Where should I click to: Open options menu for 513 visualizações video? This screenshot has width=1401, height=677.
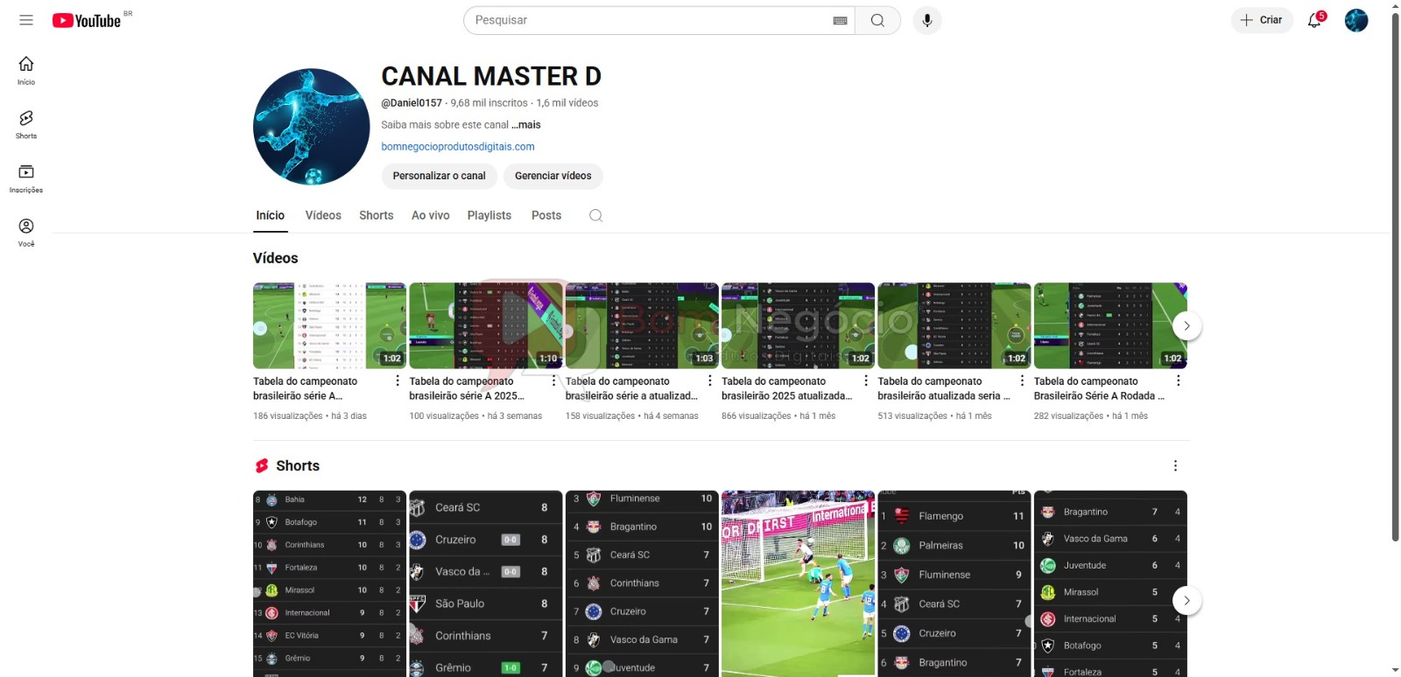[1022, 381]
